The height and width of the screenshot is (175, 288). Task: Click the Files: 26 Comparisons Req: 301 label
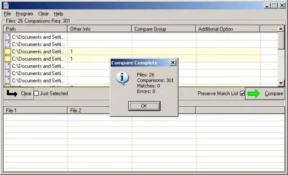38,21
